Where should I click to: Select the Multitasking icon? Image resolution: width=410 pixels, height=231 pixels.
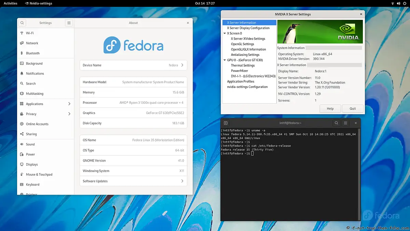(22, 94)
